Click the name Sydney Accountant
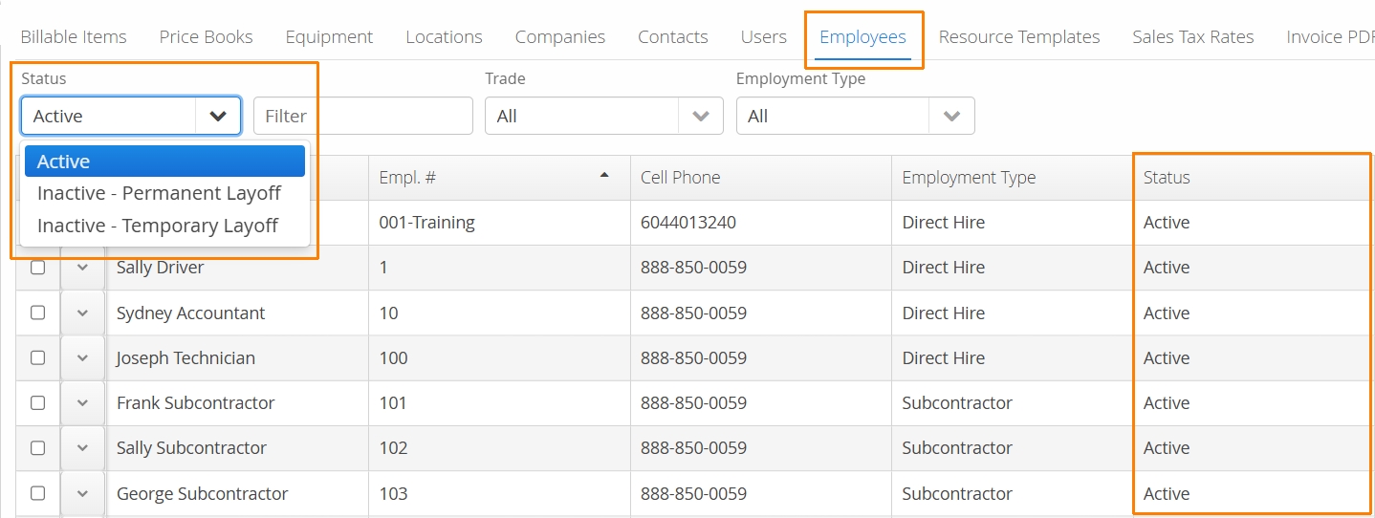Viewport: 1375px width, 518px height. (191, 313)
